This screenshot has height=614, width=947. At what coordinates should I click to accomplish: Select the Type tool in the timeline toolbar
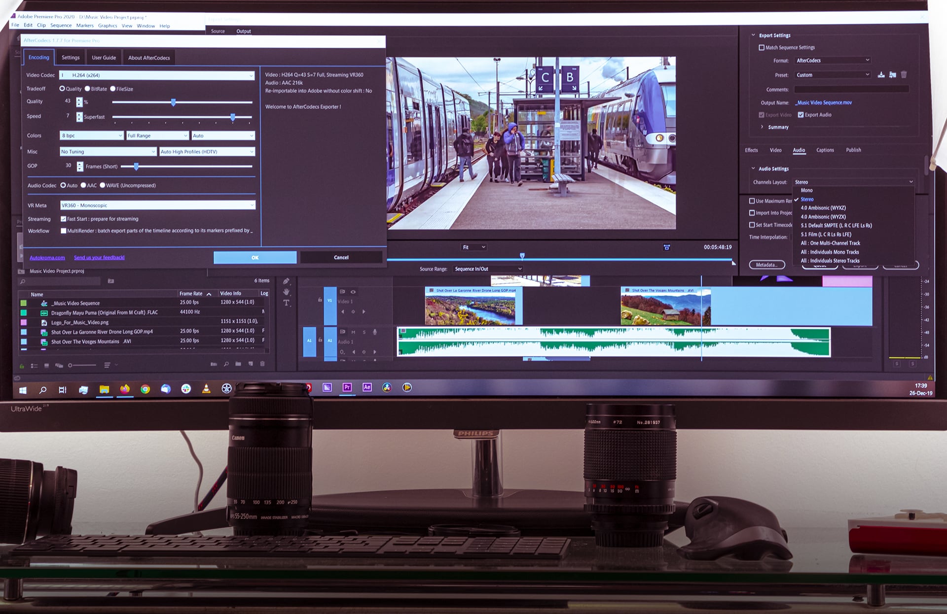(287, 302)
